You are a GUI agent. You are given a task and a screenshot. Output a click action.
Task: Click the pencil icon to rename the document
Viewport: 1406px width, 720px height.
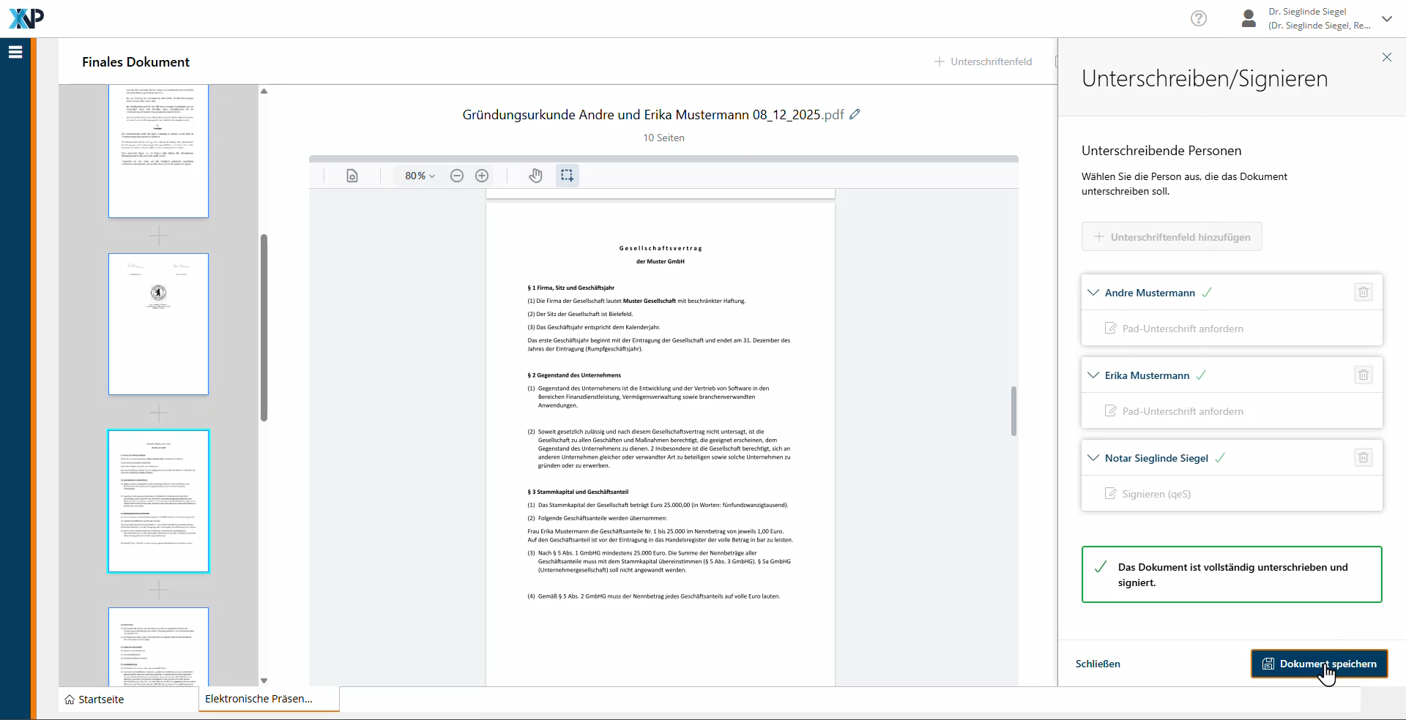pyautogui.click(x=855, y=115)
